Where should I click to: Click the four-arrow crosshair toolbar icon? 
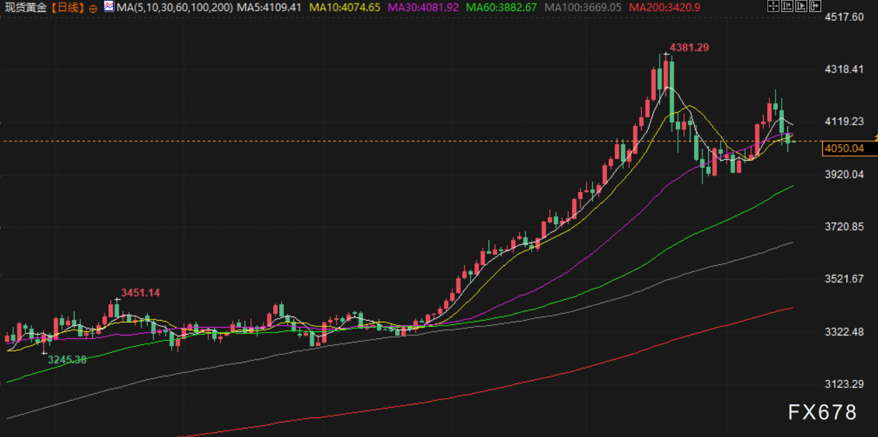(772, 6)
